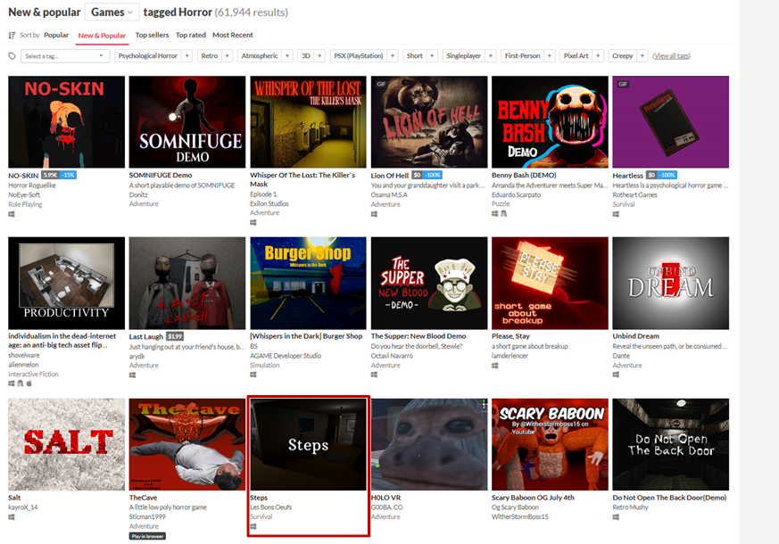Image resolution: width=779 pixels, height=544 pixels.
Task: Click the View all tags link
Action: (x=671, y=56)
